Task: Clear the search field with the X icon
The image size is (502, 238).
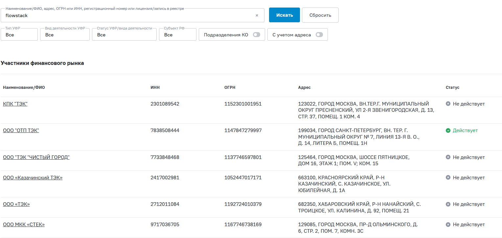Action: coord(257,15)
